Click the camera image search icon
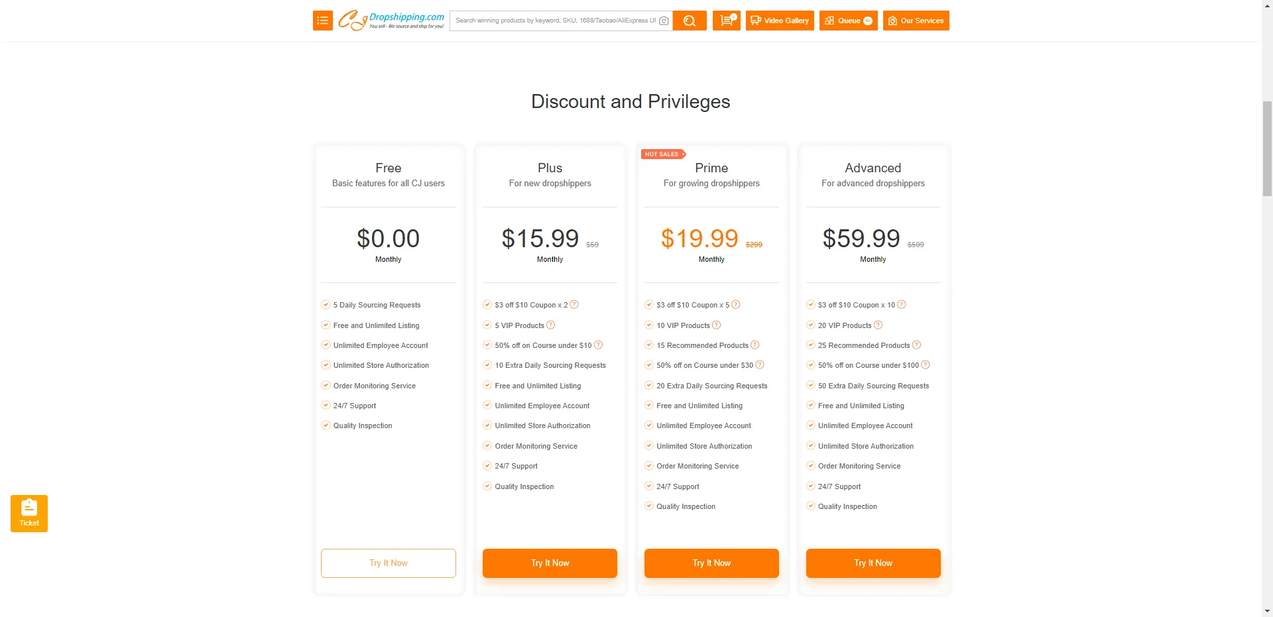Viewport: 1273px width, 617px height. click(x=664, y=21)
